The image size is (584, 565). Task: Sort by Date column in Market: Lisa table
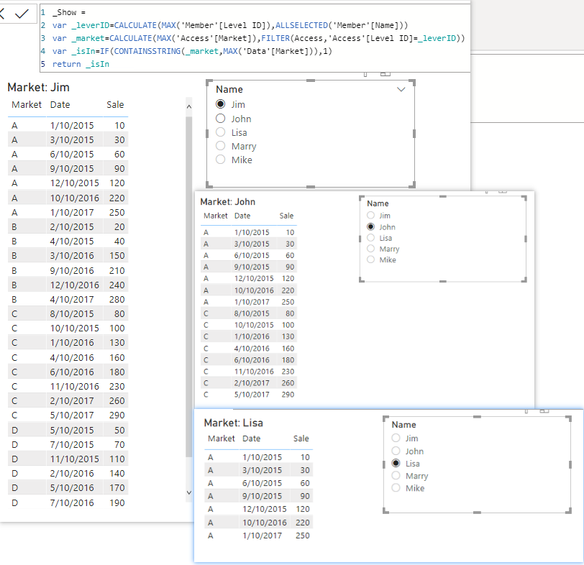pos(252,438)
